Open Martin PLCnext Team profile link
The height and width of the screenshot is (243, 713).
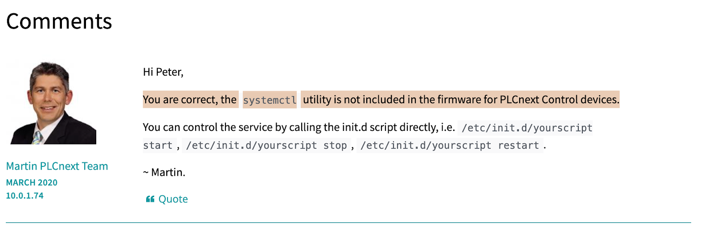pos(57,166)
